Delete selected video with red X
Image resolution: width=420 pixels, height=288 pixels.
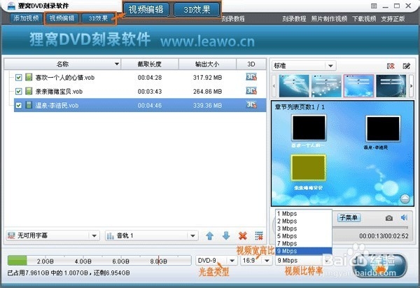pos(243,236)
